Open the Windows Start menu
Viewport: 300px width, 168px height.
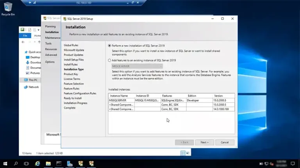click(5, 164)
